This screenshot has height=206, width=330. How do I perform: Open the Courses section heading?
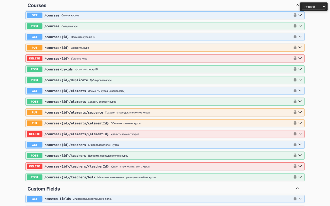37,5
